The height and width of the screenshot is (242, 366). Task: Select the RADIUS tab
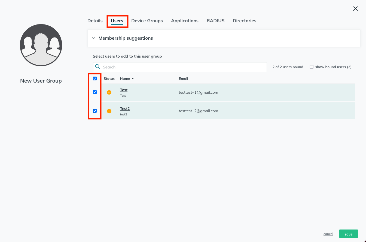[215, 21]
